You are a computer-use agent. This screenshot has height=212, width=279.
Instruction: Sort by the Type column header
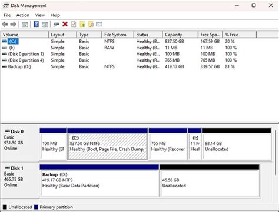(89, 35)
